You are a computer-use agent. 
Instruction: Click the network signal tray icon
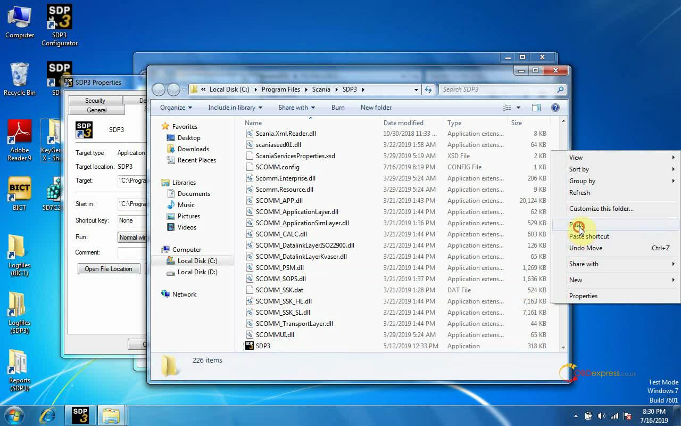[x=615, y=416]
